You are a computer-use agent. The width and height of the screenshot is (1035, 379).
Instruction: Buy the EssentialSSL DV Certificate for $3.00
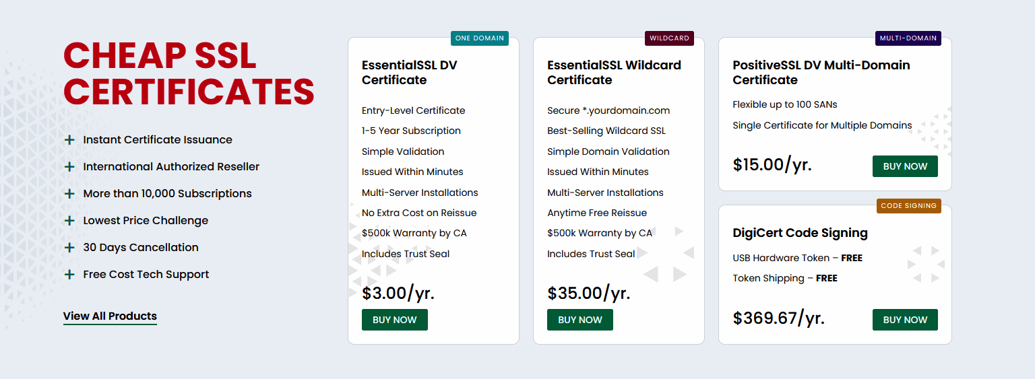coord(394,320)
